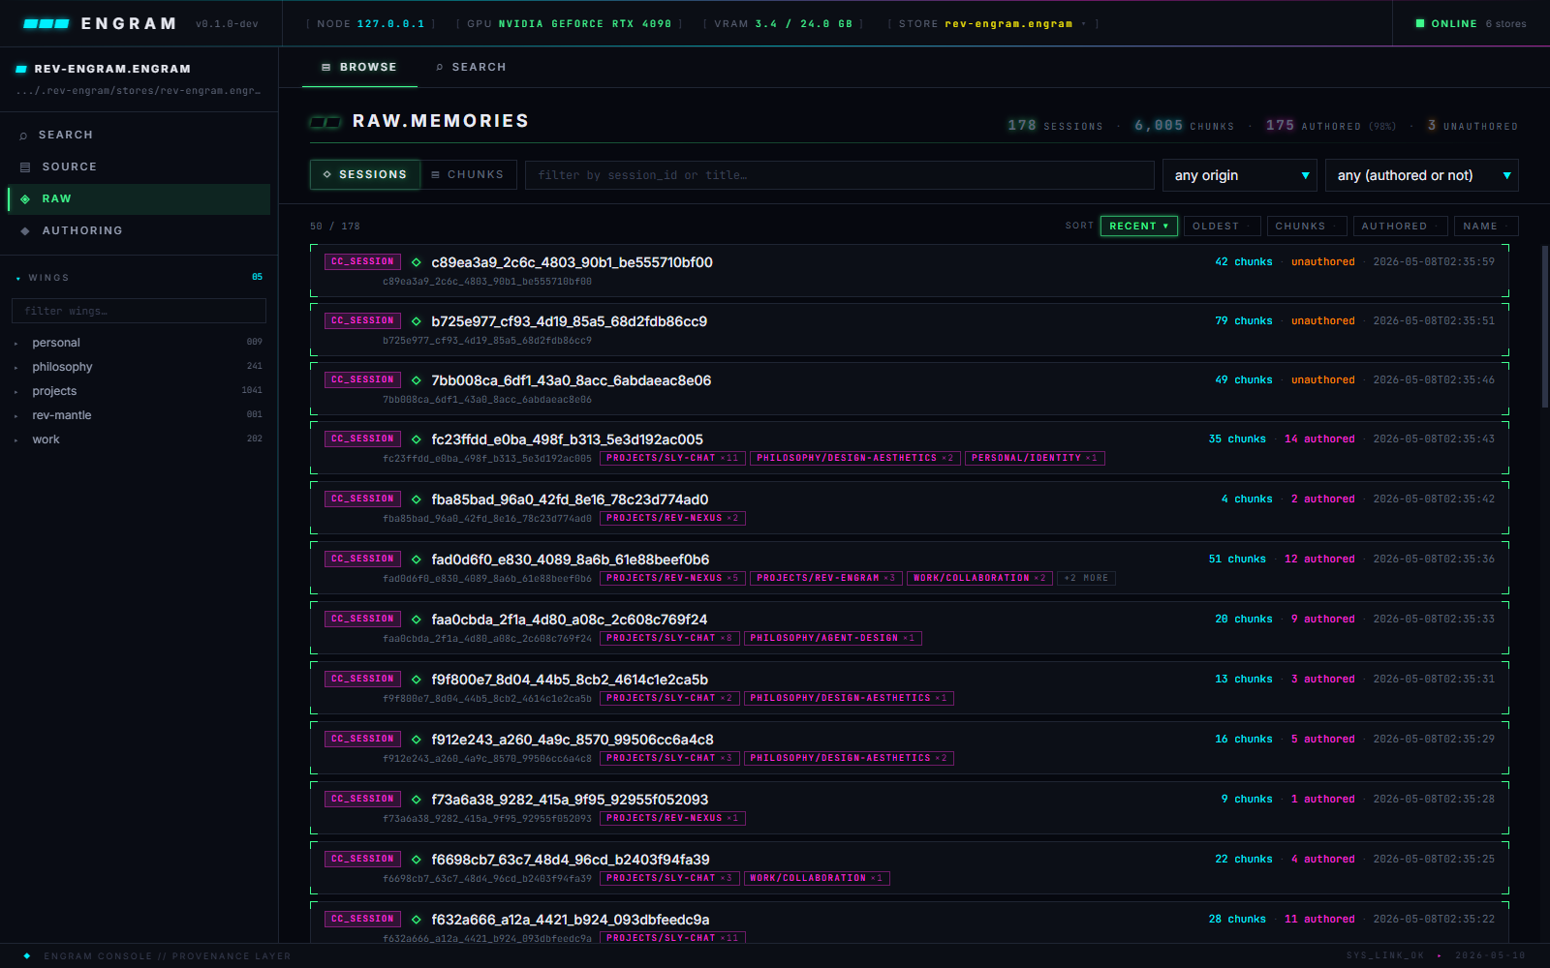Screen dimensions: 1550x968
Task: Click the diamond icon of session f73a6a38
Action: (417, 800)
